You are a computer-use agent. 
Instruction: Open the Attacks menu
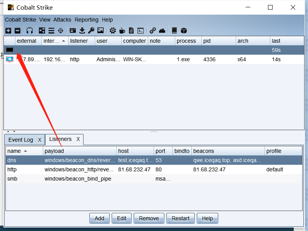(x=62, y=20)
